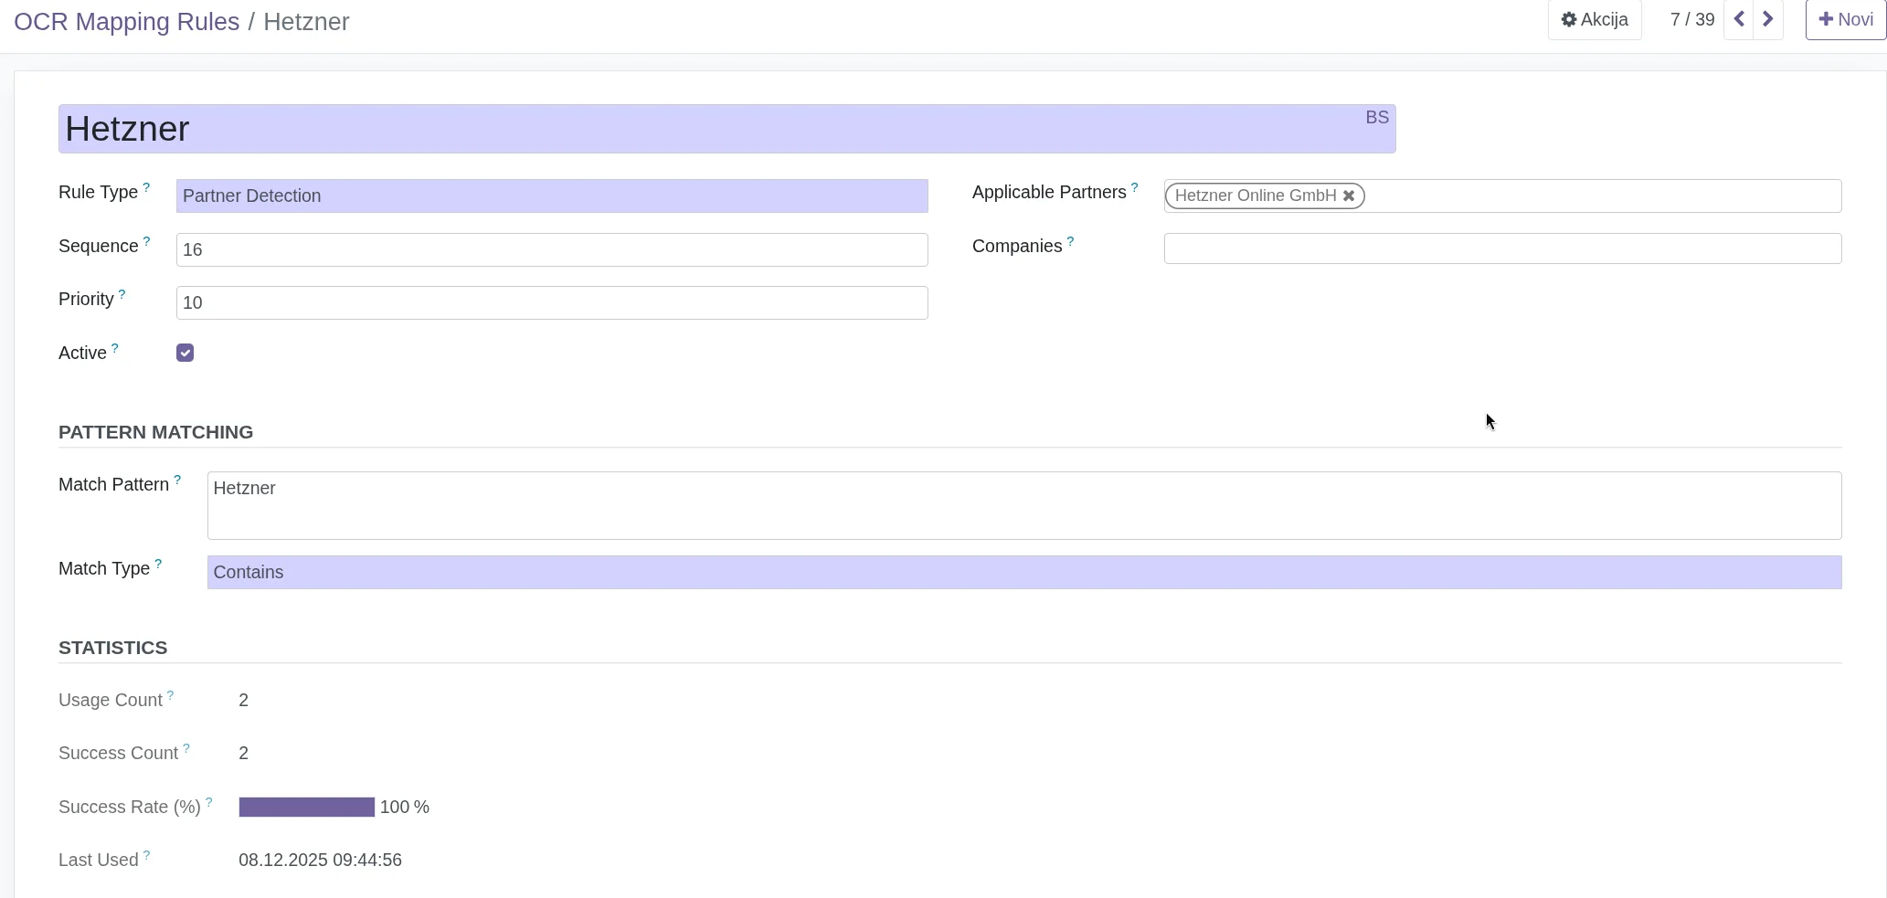Click the Success Rate progress bar
This screenshot has width=1887, height=898.
tap(307, 807)
